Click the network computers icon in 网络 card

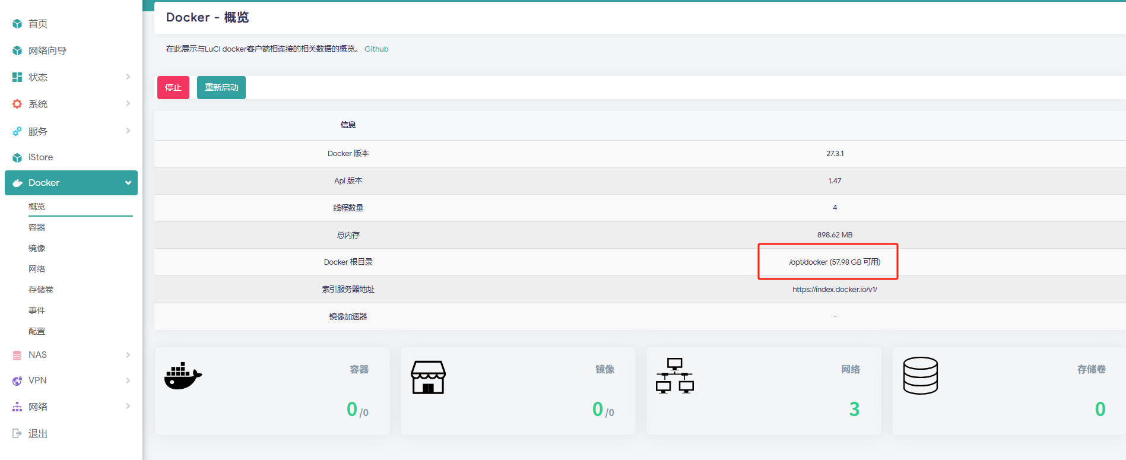coord(675,376)
